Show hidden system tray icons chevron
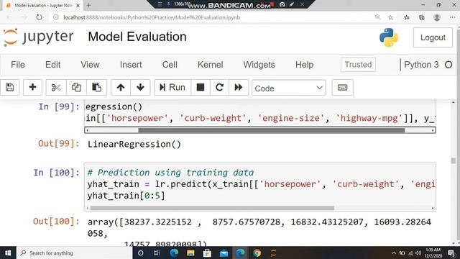 (x=394, y=253)
